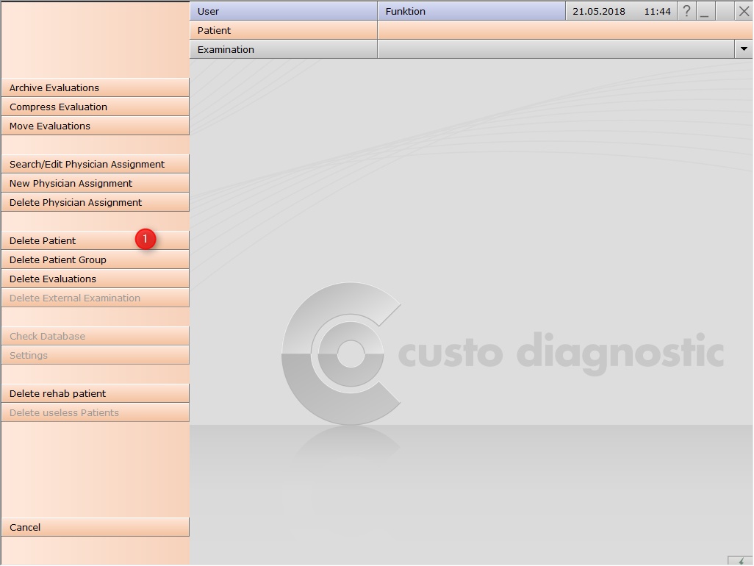Click Check Database option
754x566 pixels.
pyautogui.click(x=96, y=336)
